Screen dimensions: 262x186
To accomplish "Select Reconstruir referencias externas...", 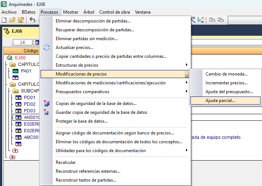I will tap(115, 171).
